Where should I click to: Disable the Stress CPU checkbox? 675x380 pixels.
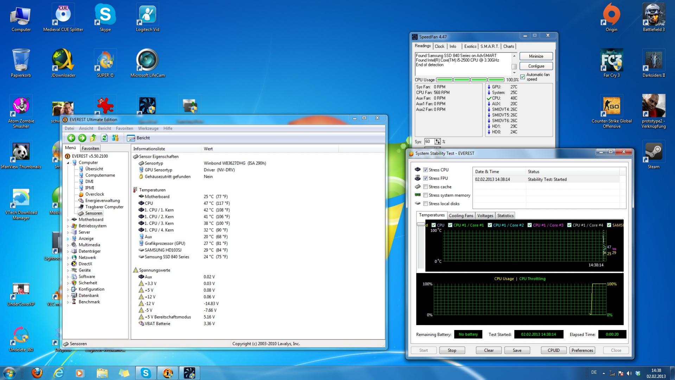click(x=426, y=170)
